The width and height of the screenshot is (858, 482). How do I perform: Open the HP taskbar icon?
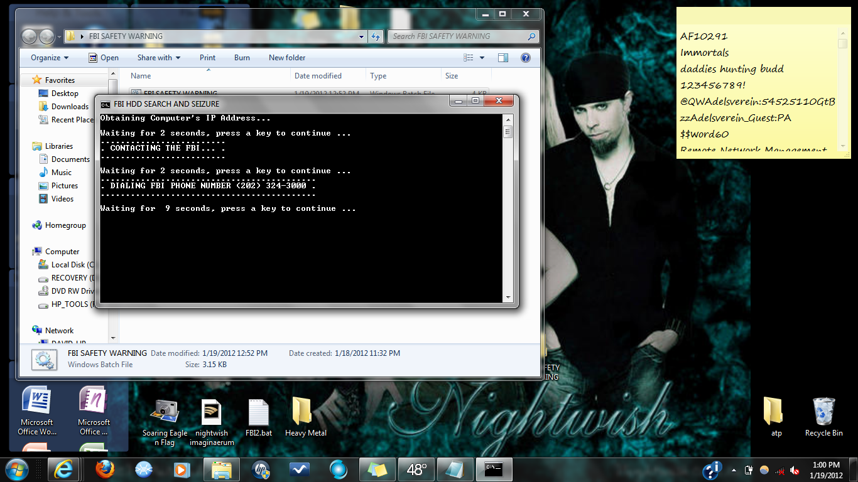tap(261, 469)
